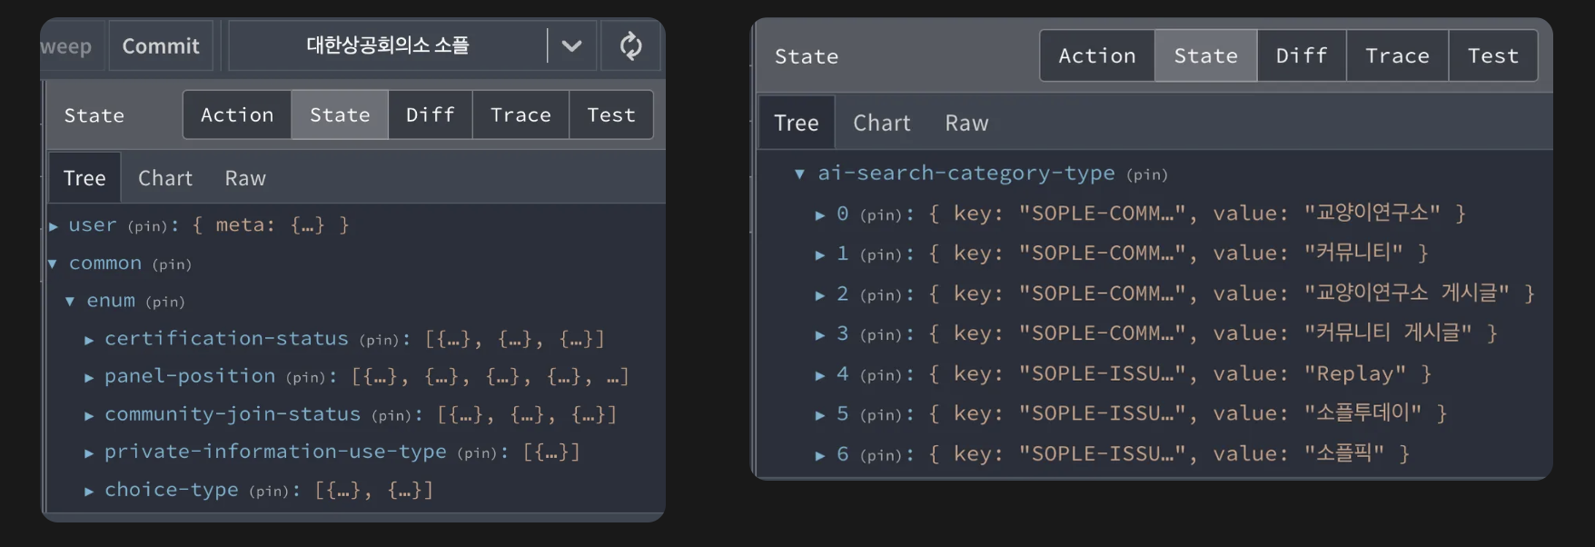
Task: Expand certification-status node arrow
Action: [x=89, y=340]
